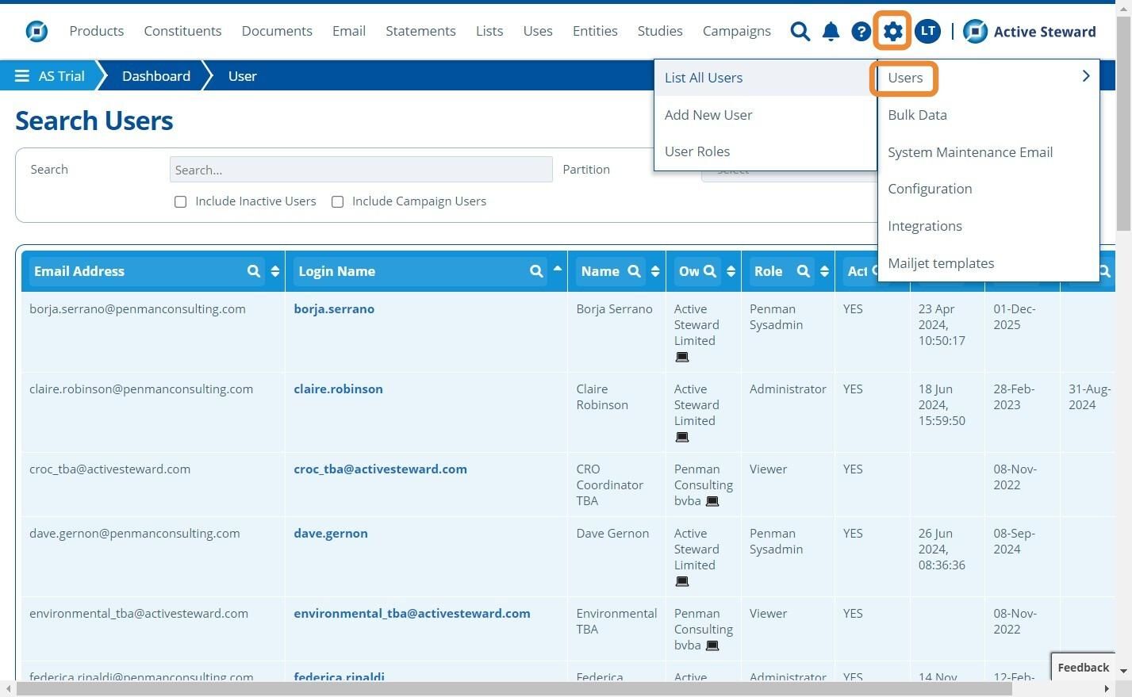Click the Active Steward home logo icon
Viewport: 1132px width, 697px height.
click(36, 31)
